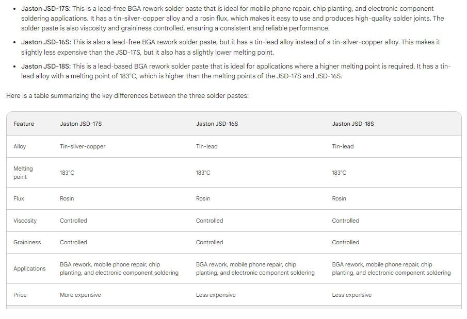Click the bold Jaston JSD-17S bullet heading

tap(45, 9)
